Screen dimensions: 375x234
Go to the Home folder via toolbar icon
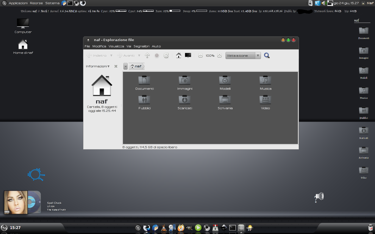click(x=179, y=55)
